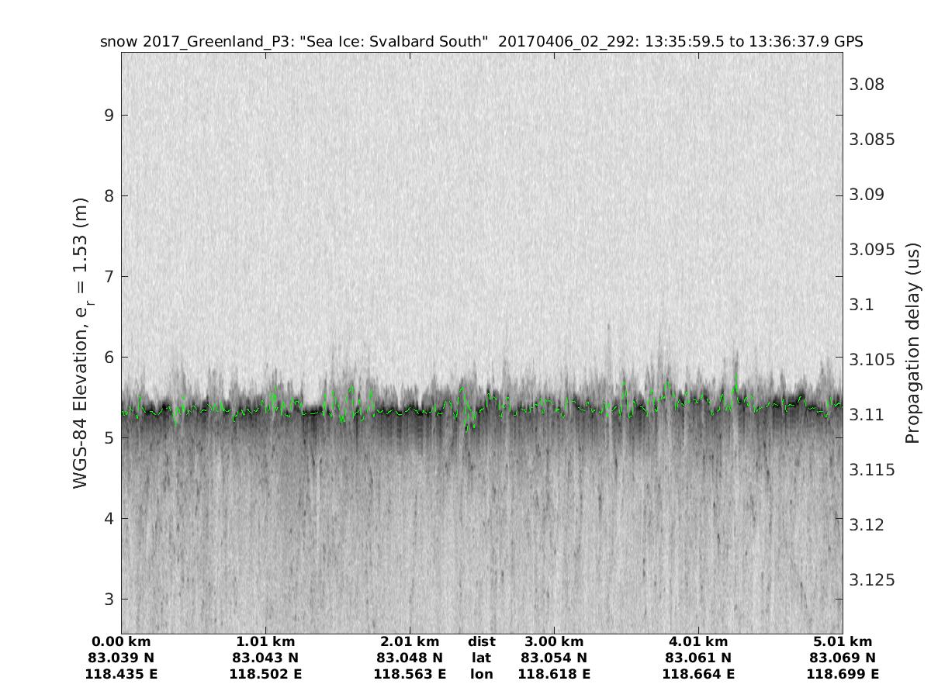Click the 118.618 E longitude label

click(554, 674)
